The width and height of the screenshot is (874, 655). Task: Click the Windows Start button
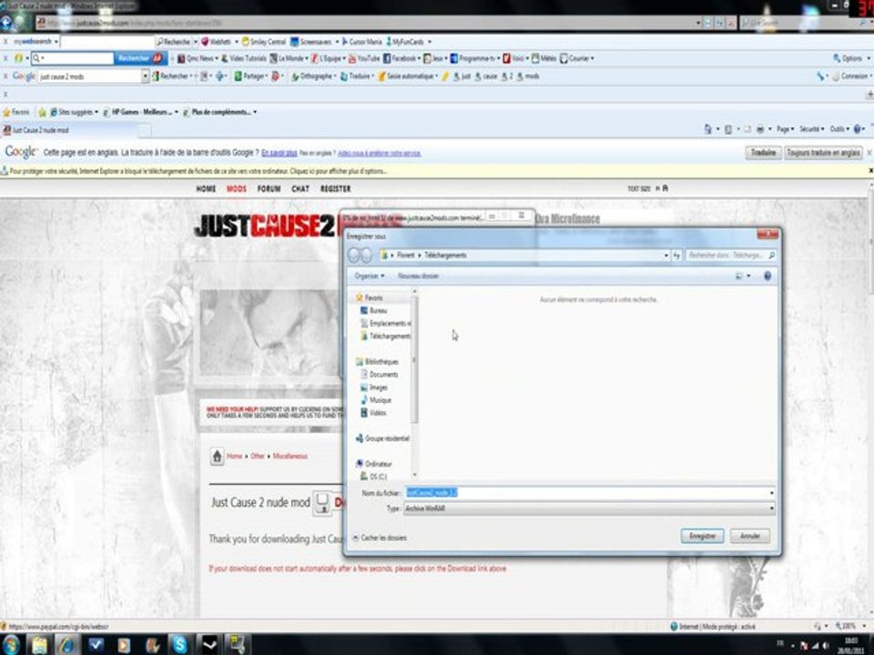[x=10, y=645]
